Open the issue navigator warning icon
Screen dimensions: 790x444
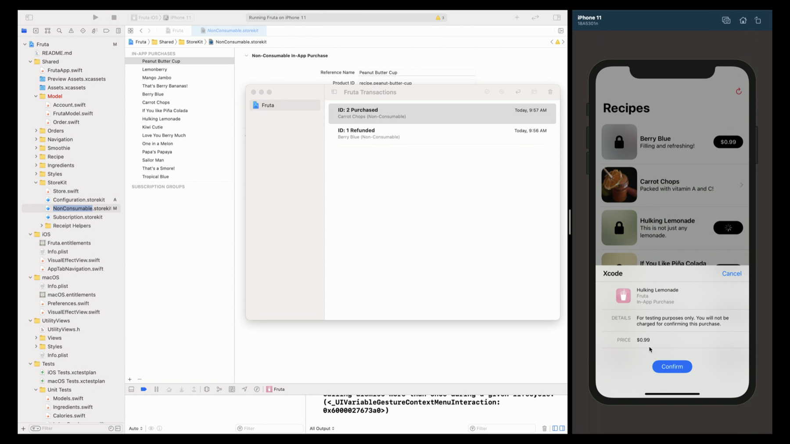click(71, 31)
